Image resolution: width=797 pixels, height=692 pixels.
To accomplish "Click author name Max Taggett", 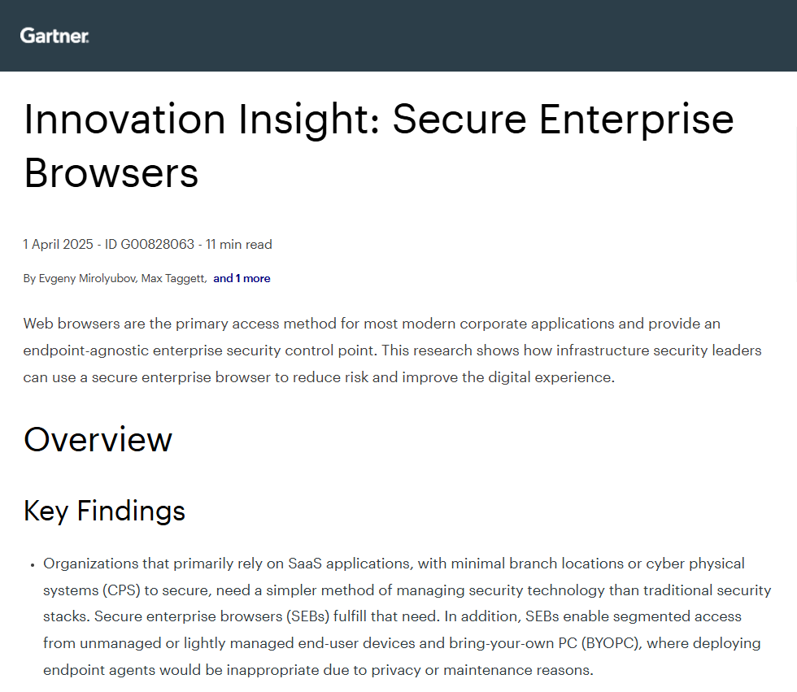I will (x=173, y=279).
